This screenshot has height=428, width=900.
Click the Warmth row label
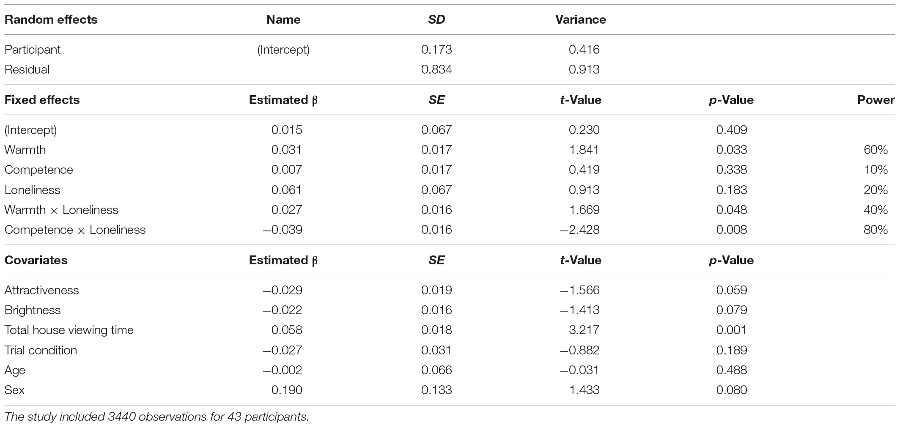(25, 150)
